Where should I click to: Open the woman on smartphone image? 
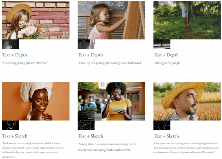pyautogui.click(x=111, y=101)
